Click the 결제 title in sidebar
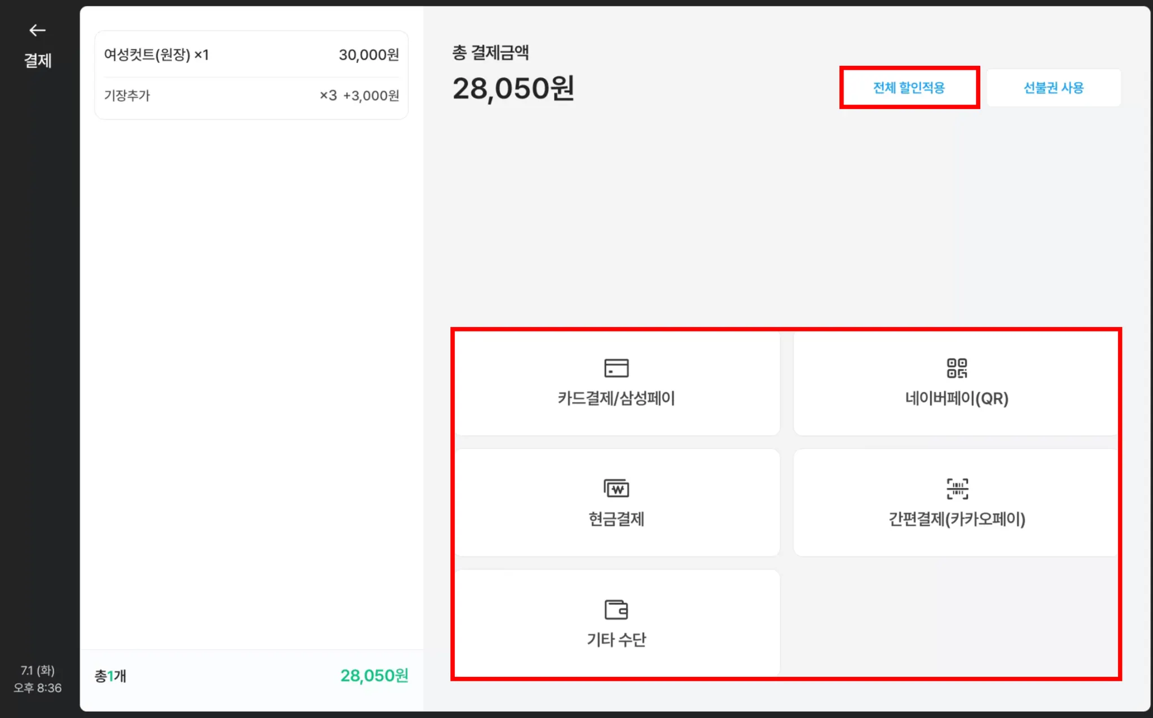This screenshot has width=1153, height=718. [37, 60]
